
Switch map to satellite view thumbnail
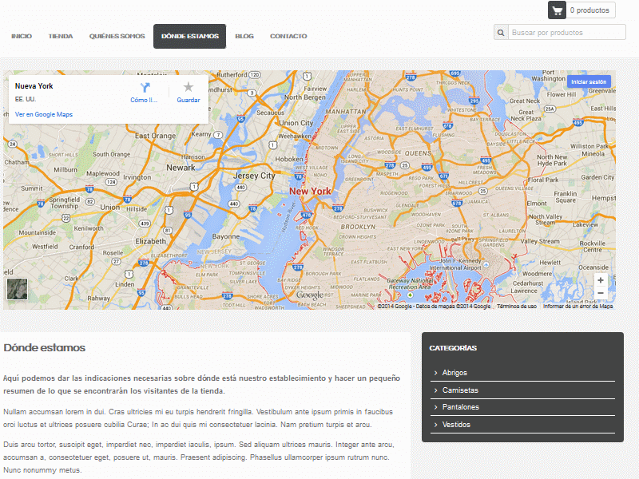(x=17, y=289)
